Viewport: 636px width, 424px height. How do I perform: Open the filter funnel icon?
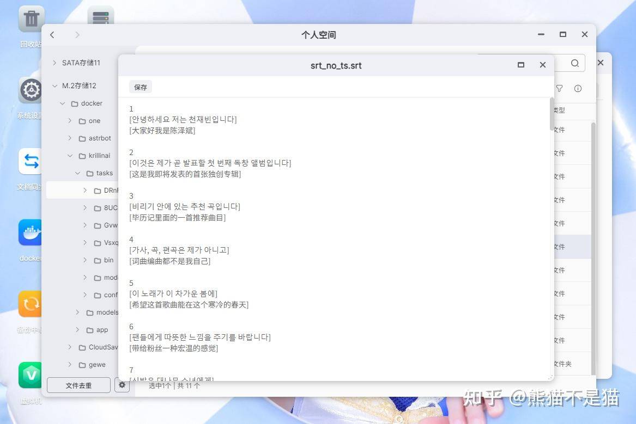coord(559,88)
